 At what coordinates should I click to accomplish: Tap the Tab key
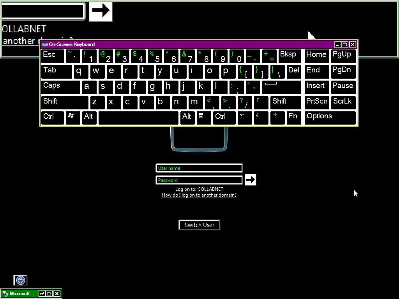[56, 72]
